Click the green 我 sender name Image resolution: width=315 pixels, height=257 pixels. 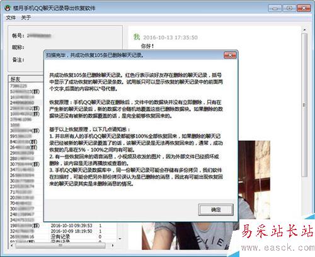click(137, 37)
